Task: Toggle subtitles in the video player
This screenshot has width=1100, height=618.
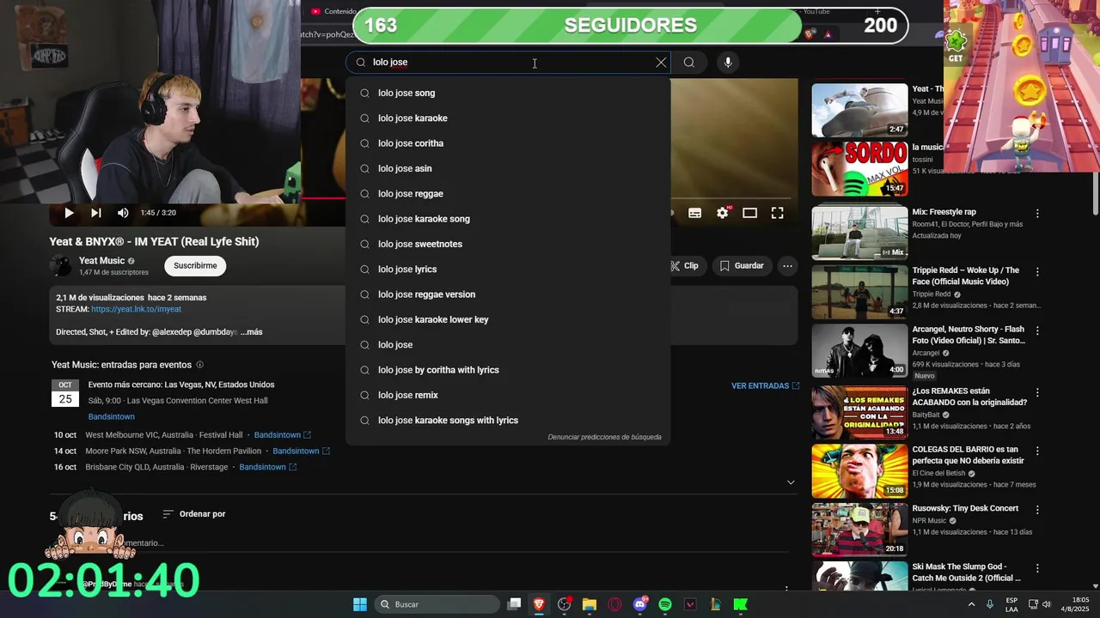Action: point(695,213)
